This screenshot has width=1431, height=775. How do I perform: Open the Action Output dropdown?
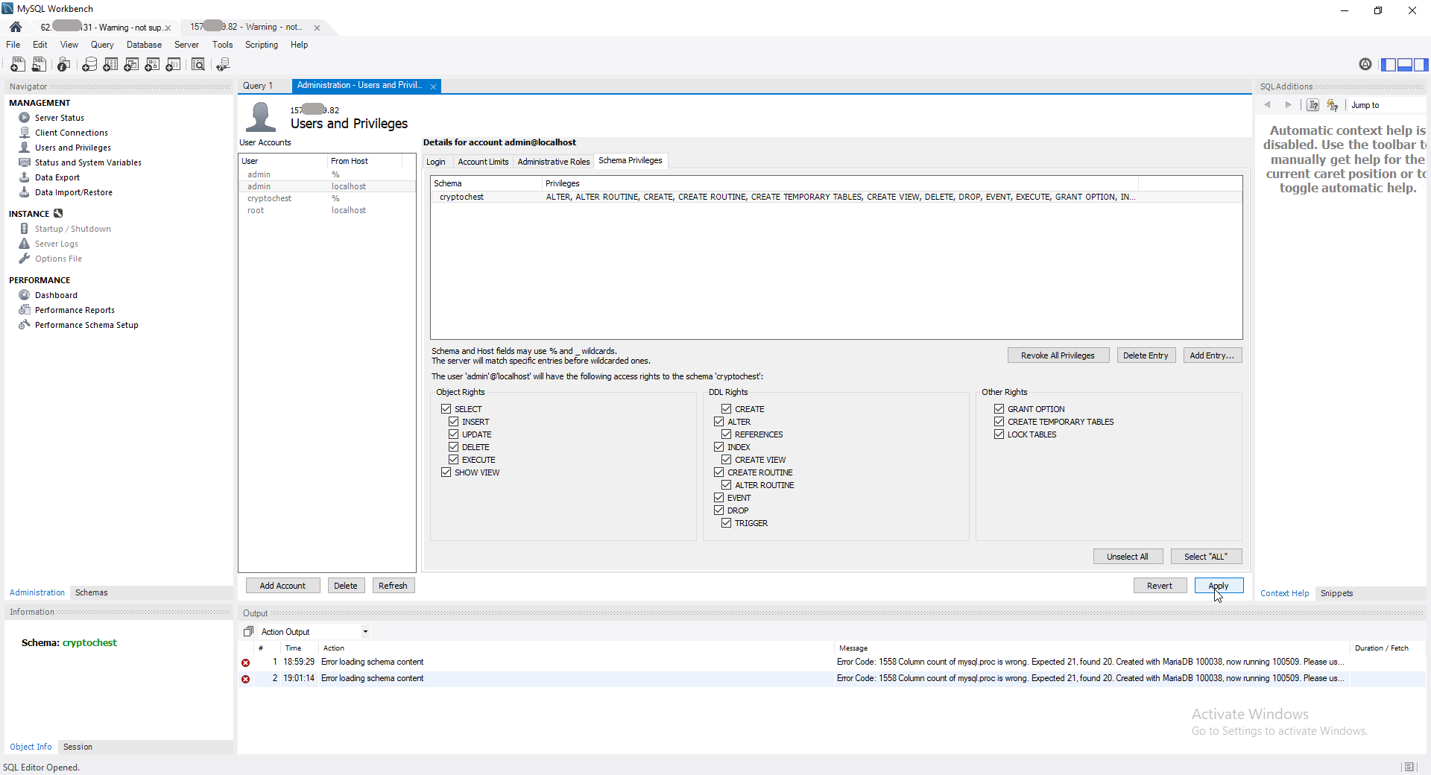click(365, 632)
